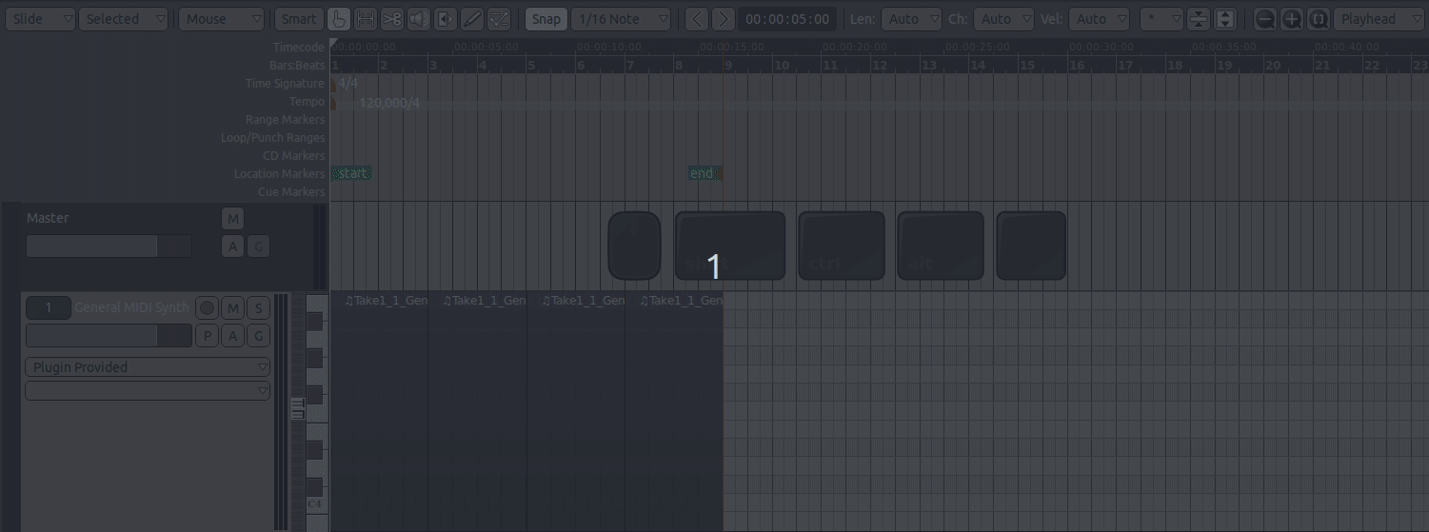
Task: Select the Cut (scissors) tool
Action: [391, 19]
